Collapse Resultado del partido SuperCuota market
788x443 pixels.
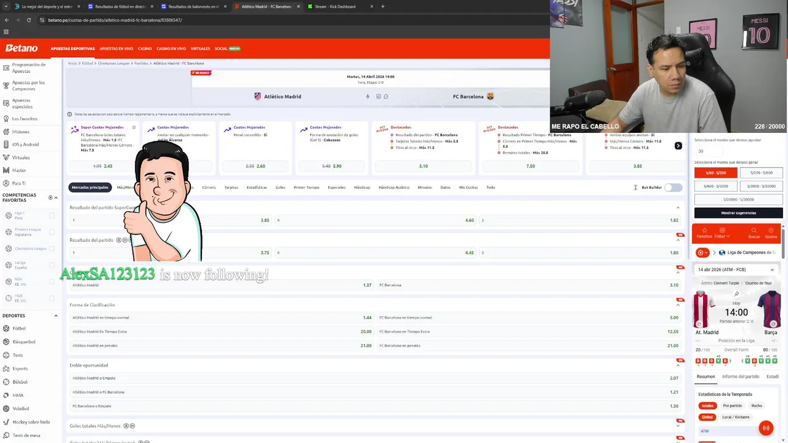pos(678,207)
